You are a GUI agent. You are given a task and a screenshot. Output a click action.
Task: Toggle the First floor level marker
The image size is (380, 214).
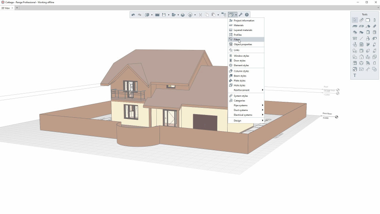[336, 117]
